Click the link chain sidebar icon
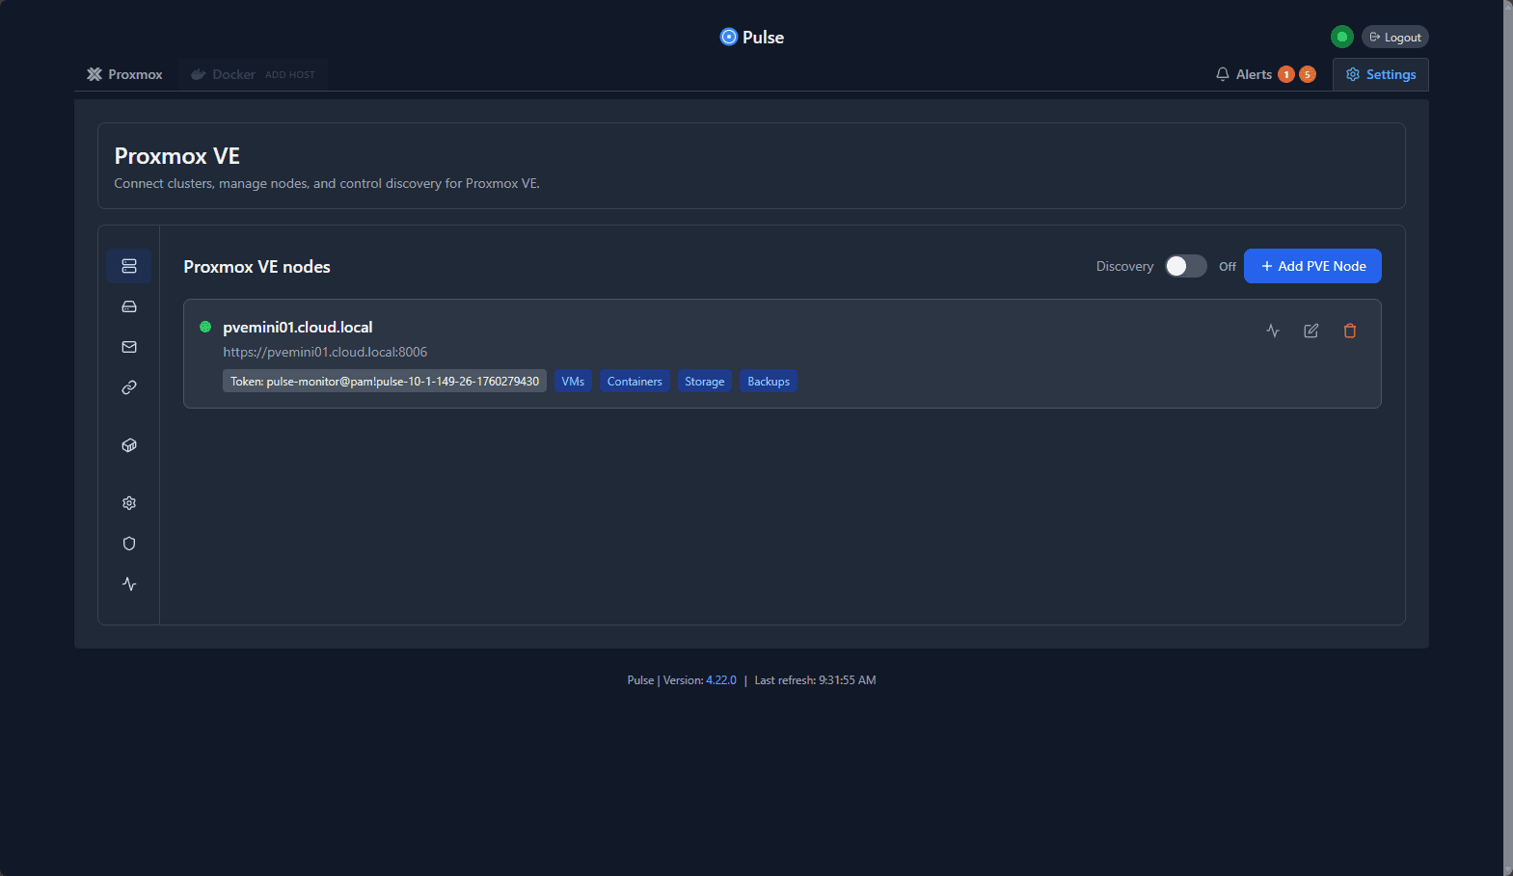 129,387
